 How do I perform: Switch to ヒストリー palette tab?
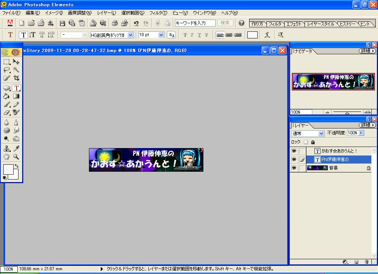[x=347, y=24]
